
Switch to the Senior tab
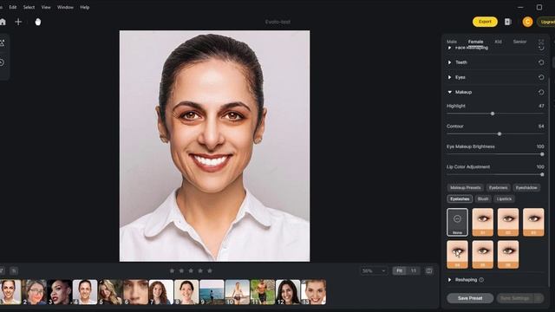[519, 42]
